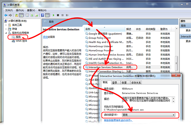Select IKE and AuthIP IPsec Keying service
The width and height of the screenshot is (191, 126).
pyautogui.click(x=128, y=59)
